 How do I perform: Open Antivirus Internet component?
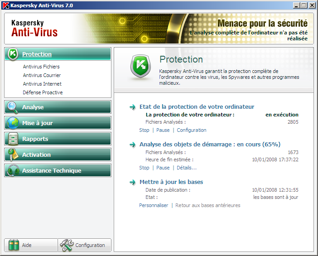[42, 84]
